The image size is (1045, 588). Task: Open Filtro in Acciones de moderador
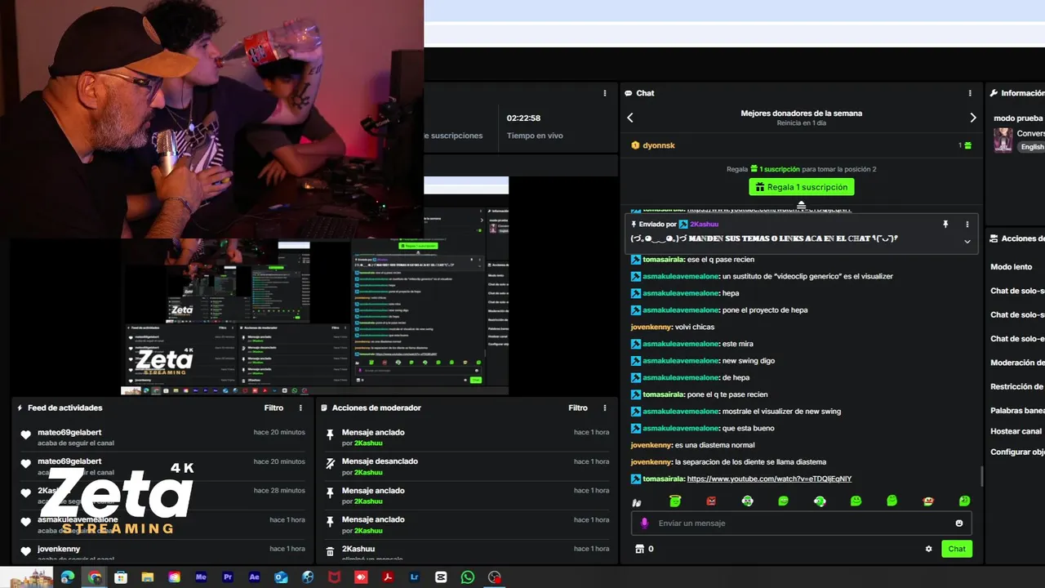point(578,408)
